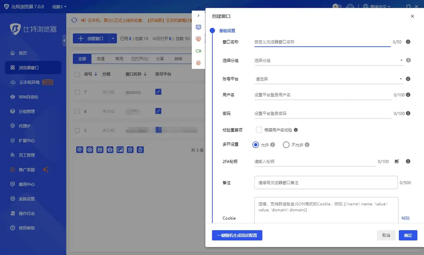The height and width of the screenshot is (255, 424).
Task: Click the 取消 button
Action: 386,235
